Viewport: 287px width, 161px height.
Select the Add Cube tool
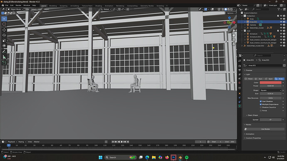(x=4, y=63)
